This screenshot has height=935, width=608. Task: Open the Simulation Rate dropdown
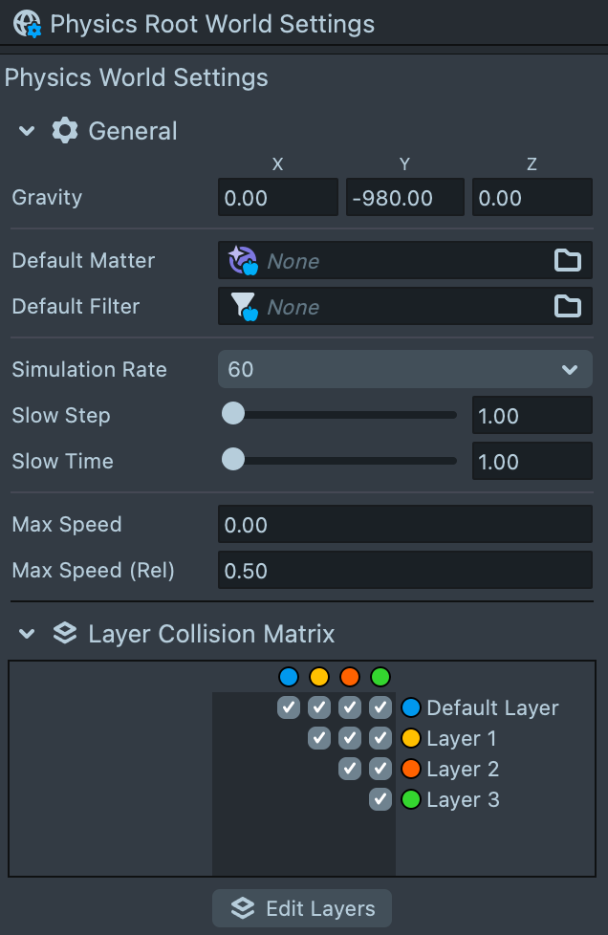click(x=405, y=369)
